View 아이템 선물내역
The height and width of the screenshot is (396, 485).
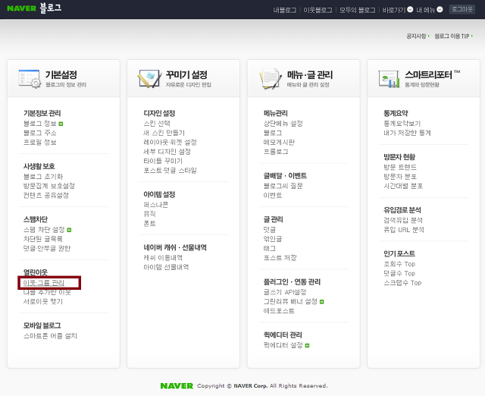166,267
